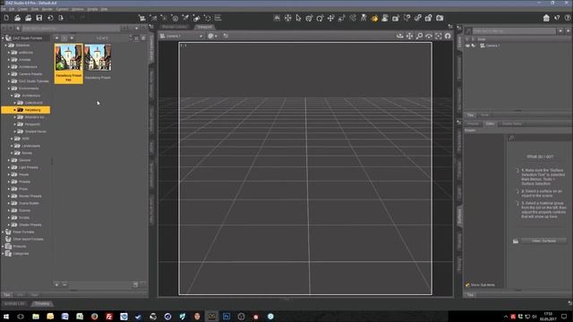573x322 pixels.
Task: Click the folder icon beside Video: Surfaces
Action: (516, 241)
